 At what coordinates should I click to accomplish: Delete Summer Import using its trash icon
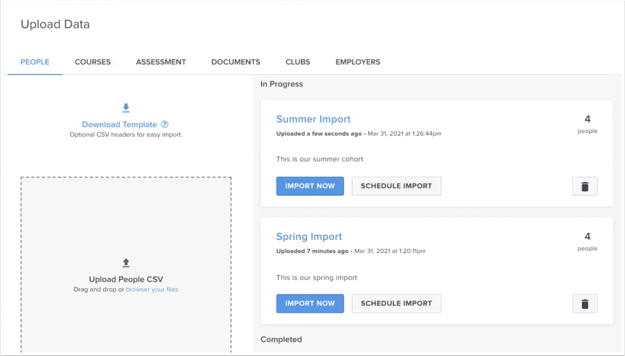[x=585, y=186]
